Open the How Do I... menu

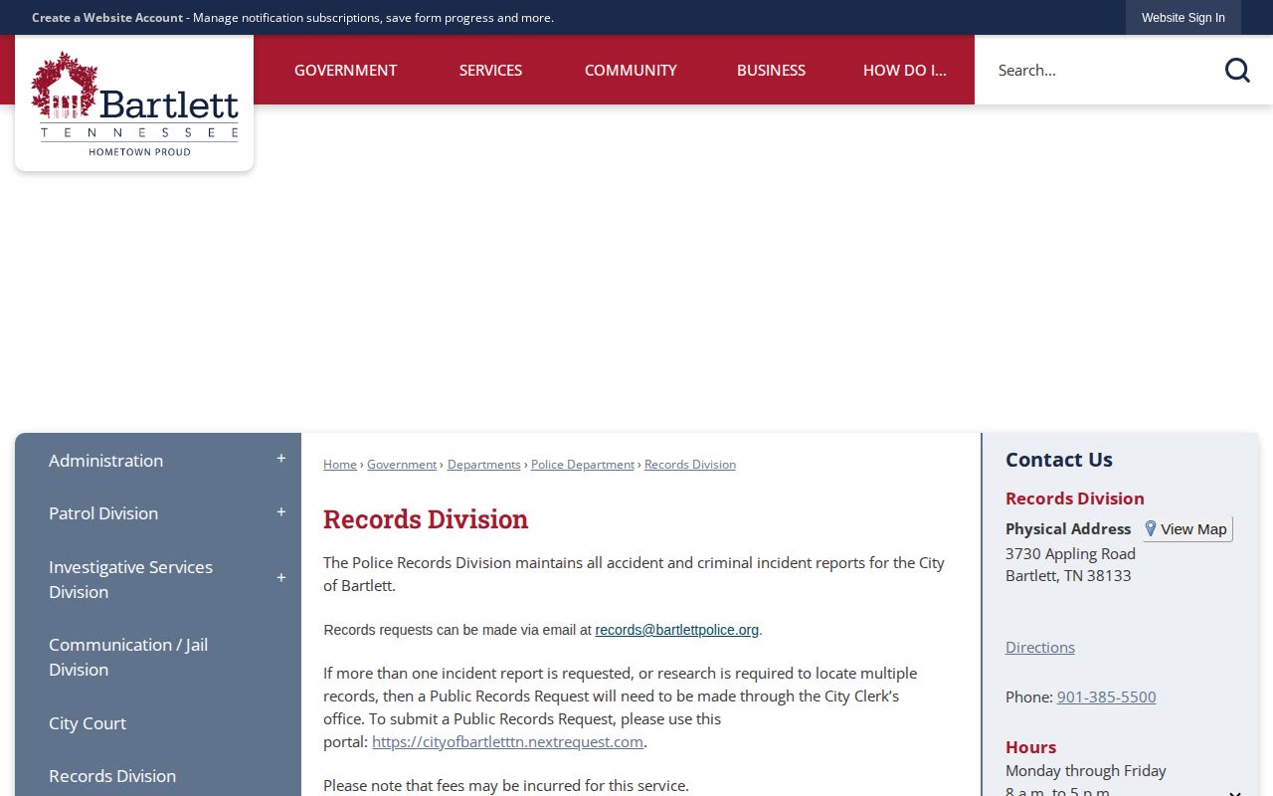904,70
